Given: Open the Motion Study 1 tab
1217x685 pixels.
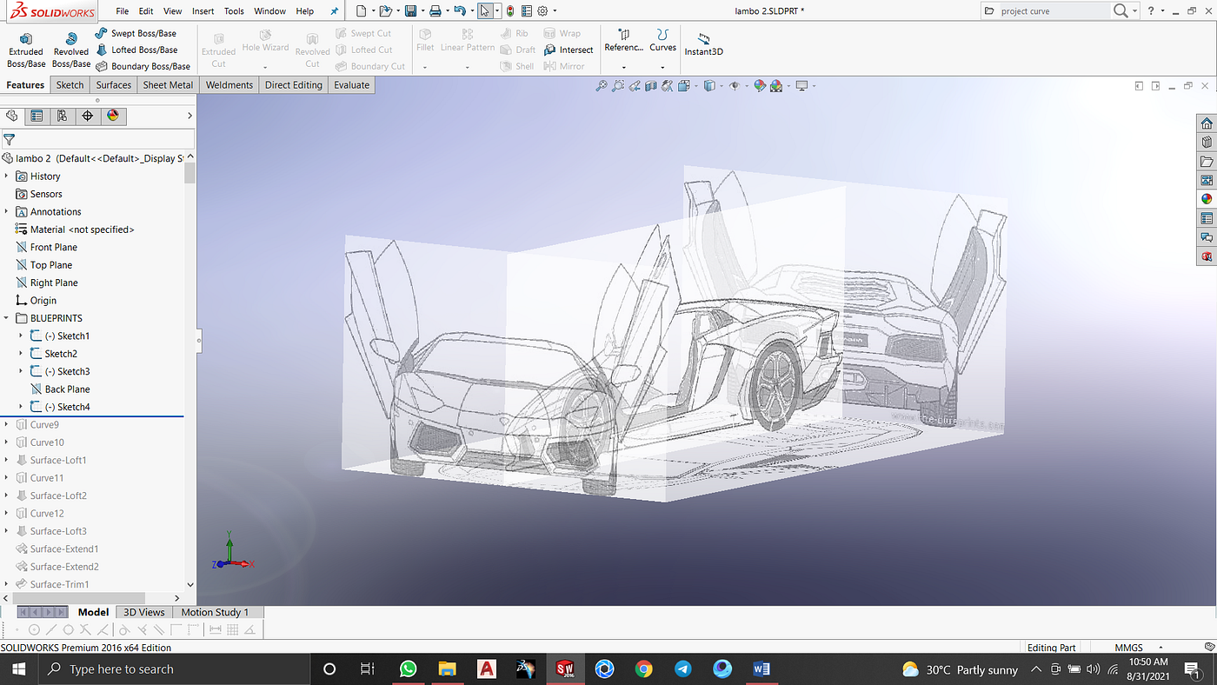Looking at the screenshot, I should click(215, 612).
